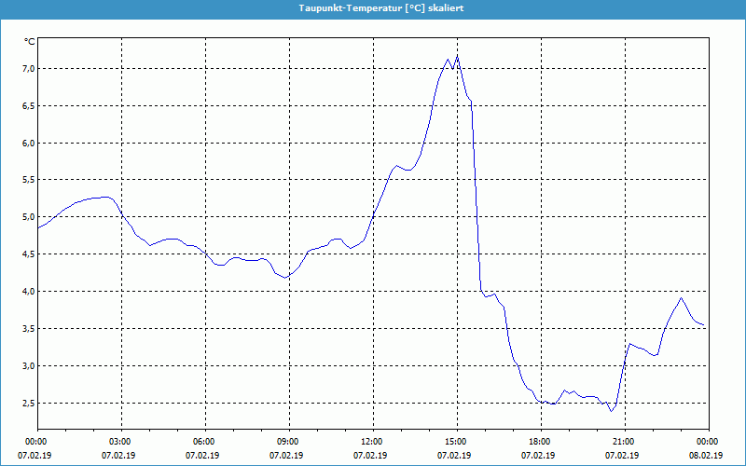Click the 15:00 x-axis time label
This screenshot has height=466, width=746.
click(455, 442)
